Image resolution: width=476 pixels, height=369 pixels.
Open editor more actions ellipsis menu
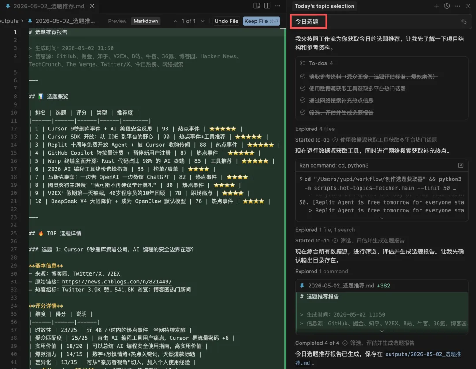278,6
